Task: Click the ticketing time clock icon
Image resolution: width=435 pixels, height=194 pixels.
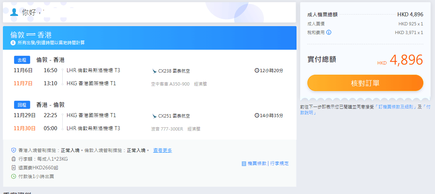Action: point(14,176)
